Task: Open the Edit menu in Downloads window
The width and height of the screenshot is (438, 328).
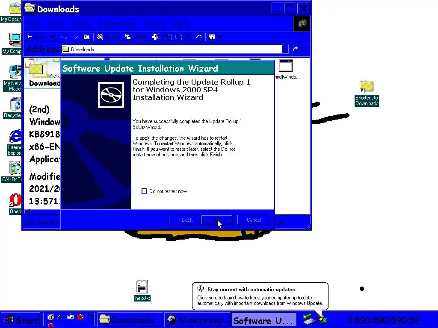Action: coord(57,24)
